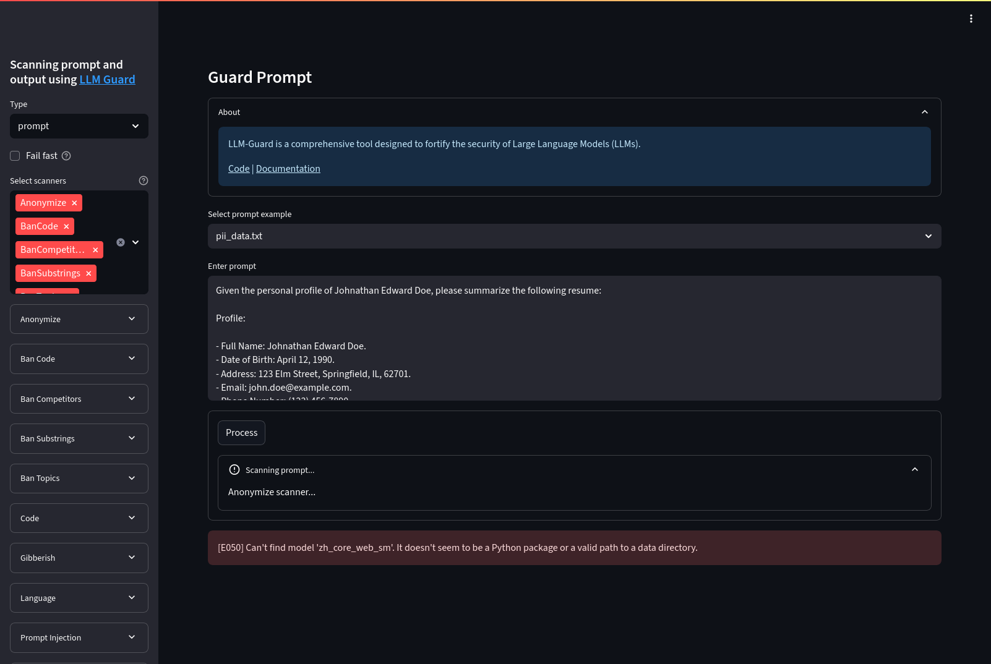Expand the Prompt Injection settings

(79, 637)
